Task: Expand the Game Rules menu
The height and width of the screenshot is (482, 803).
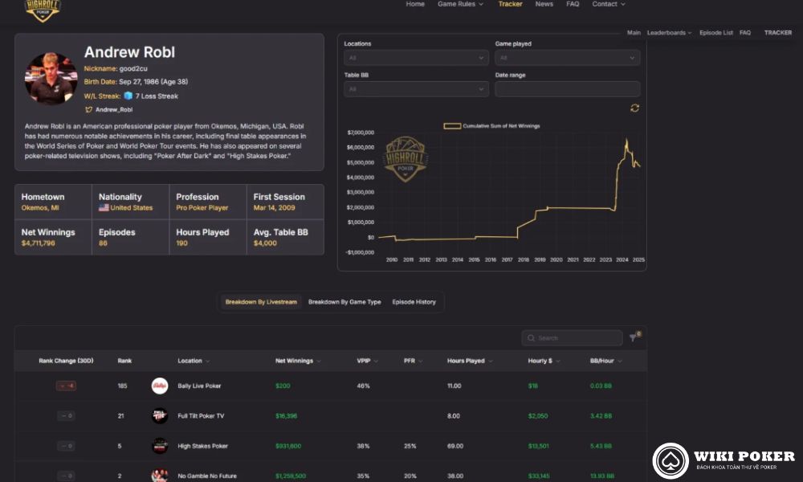Action: pos(460,4)
